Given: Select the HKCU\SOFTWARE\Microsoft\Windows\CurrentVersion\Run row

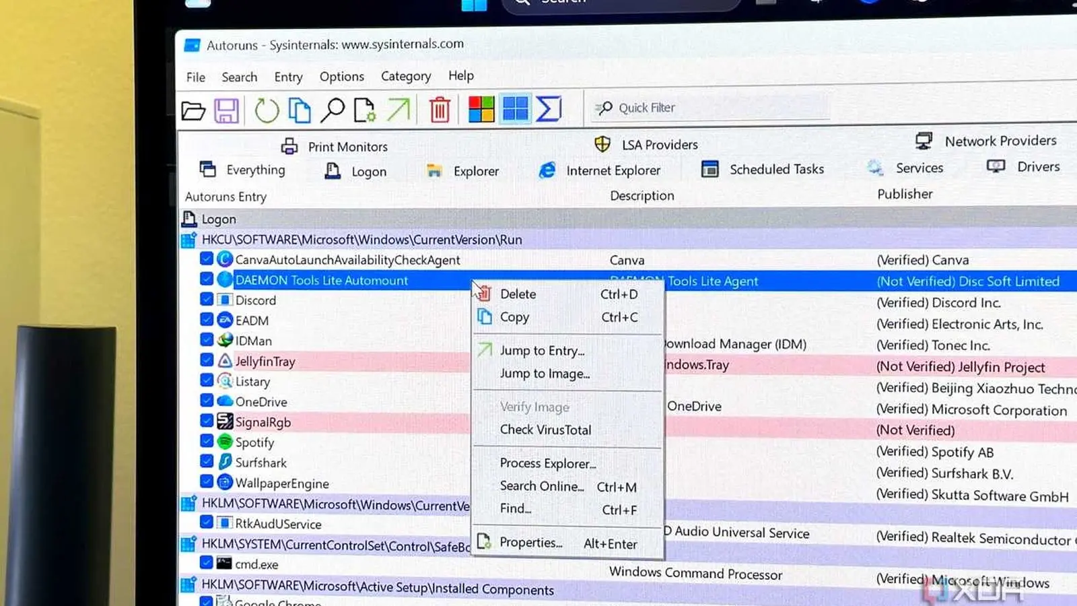Looking at the screenshot, I should click(x=628, y=240).
